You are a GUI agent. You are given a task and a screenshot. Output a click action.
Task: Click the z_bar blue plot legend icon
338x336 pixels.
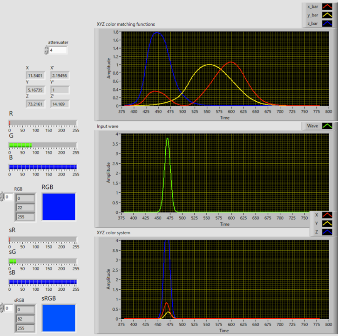pyautogui.click(x=327, y=23)
